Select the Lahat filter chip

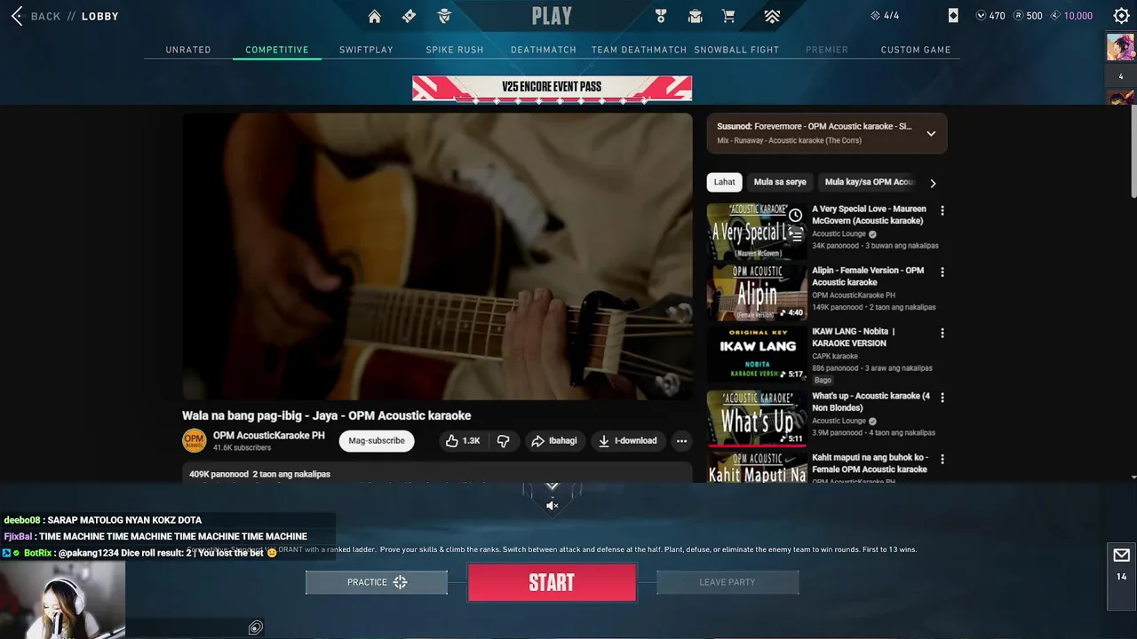click(725, 182)
